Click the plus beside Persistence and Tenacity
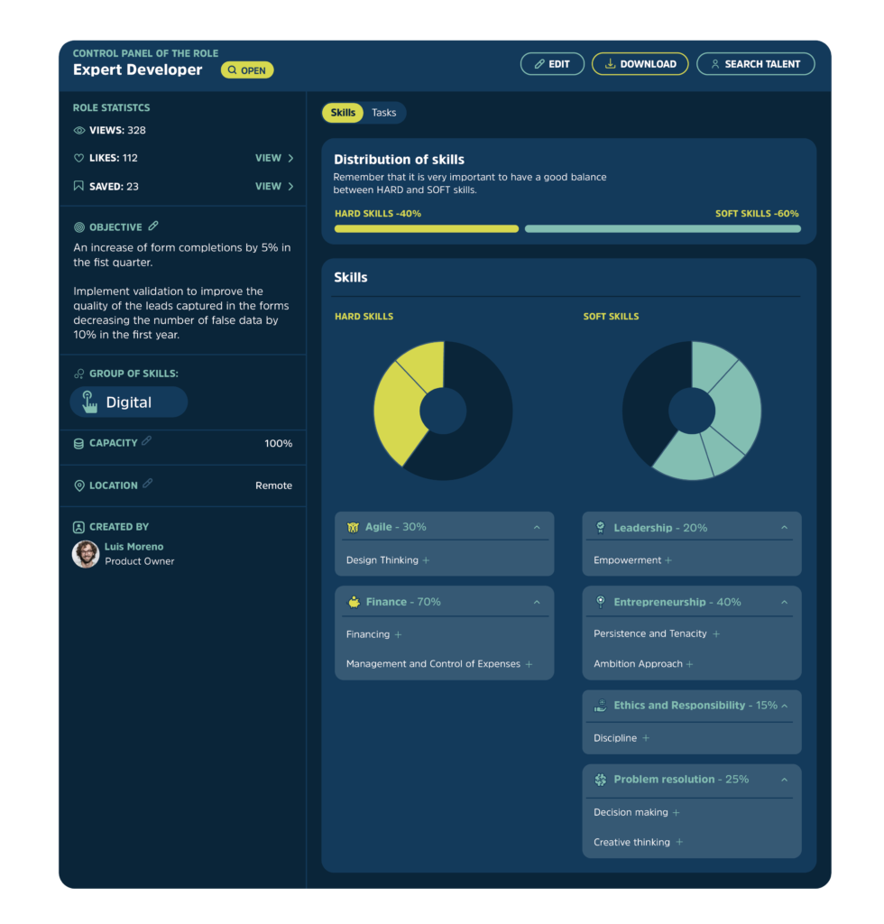The height and width of the screenshot is (924, 884). (x=716, y=634)
